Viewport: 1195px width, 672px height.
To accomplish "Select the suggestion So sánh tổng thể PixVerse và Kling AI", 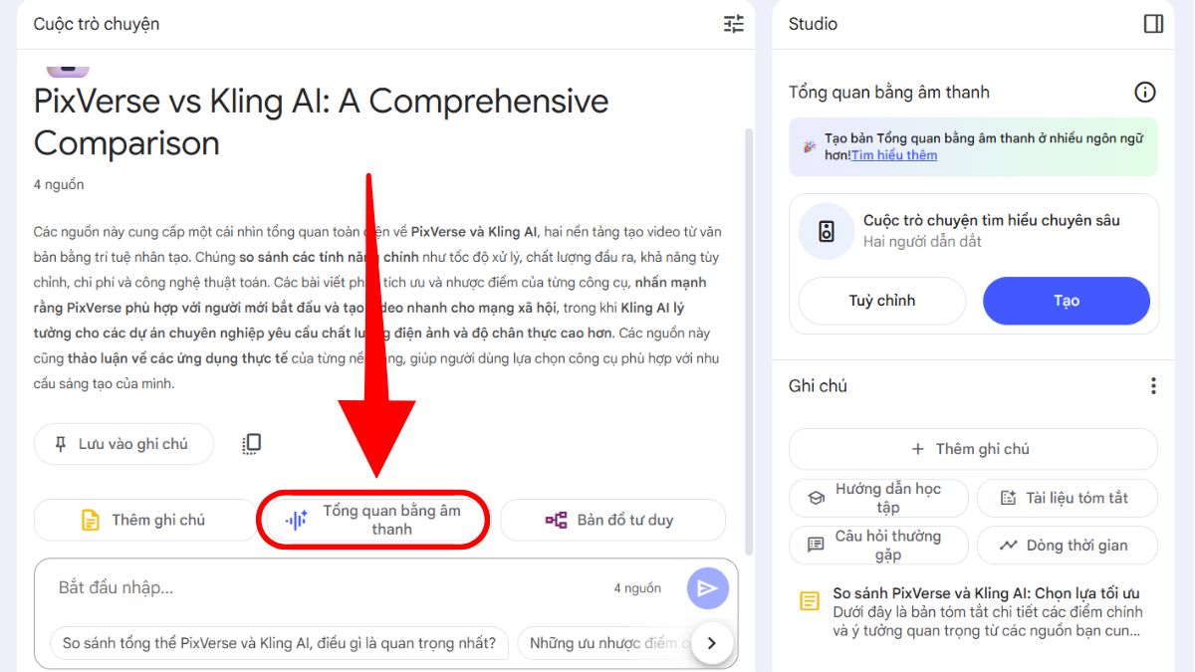I will pos(280,643).
